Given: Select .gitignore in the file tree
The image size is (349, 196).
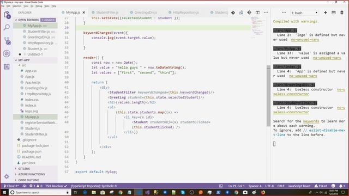Looking at the screenshot, I should coord(29,140).
